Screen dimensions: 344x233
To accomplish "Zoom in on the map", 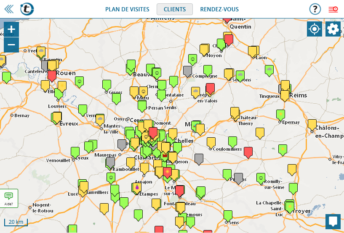I will coord(11,29).
